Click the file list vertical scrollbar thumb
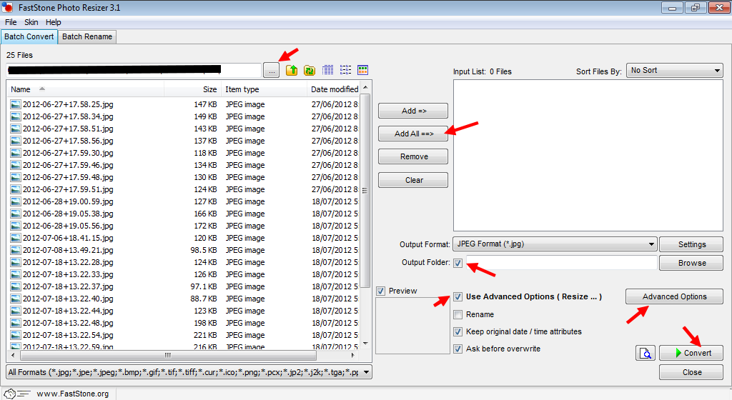The image size is (732, 400). pos(365,190)
